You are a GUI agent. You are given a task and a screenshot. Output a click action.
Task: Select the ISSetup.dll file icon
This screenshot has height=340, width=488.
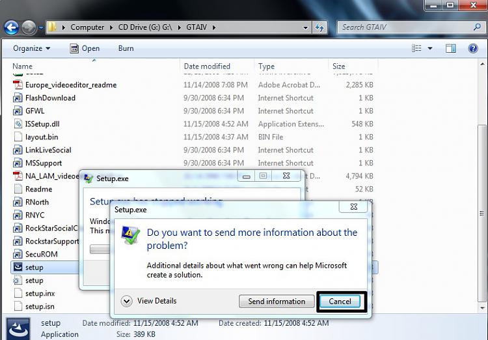click(18, 124)
